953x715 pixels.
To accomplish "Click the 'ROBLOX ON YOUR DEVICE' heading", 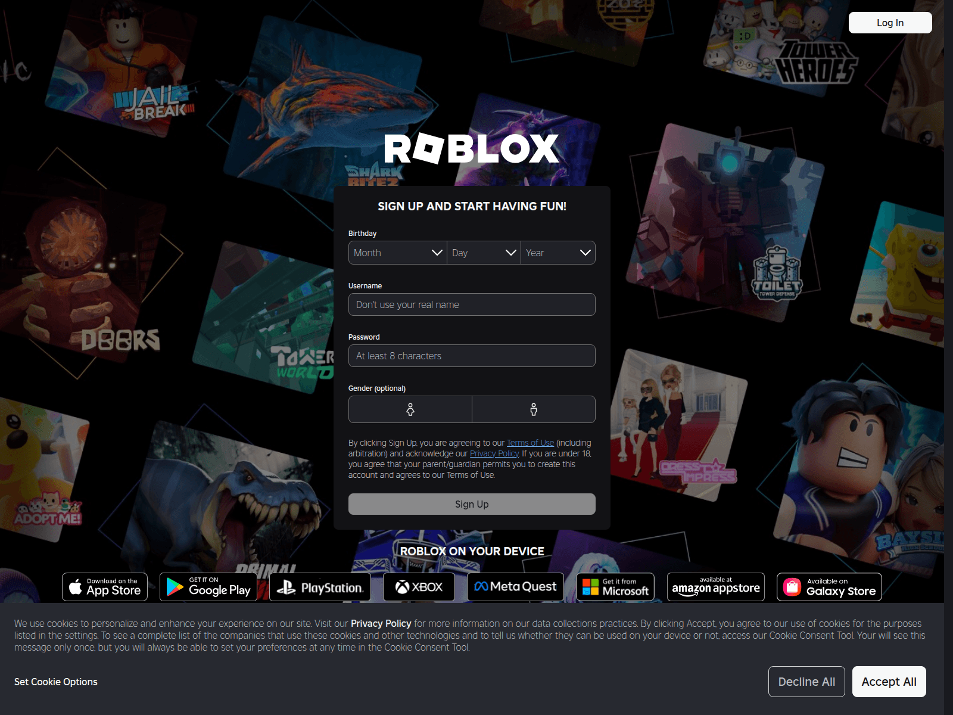I will tap(472, 551).
